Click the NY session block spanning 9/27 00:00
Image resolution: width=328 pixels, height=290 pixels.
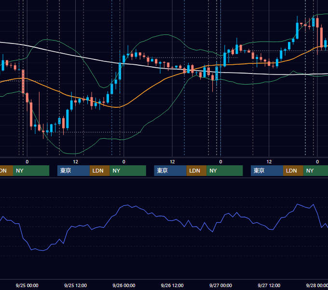click(x=225, y=171)
